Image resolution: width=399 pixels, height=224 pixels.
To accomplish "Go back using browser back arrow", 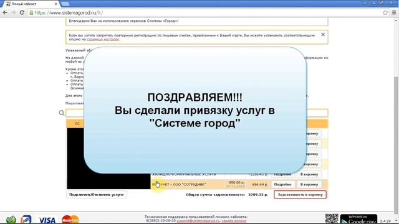I will click(5, 12).
